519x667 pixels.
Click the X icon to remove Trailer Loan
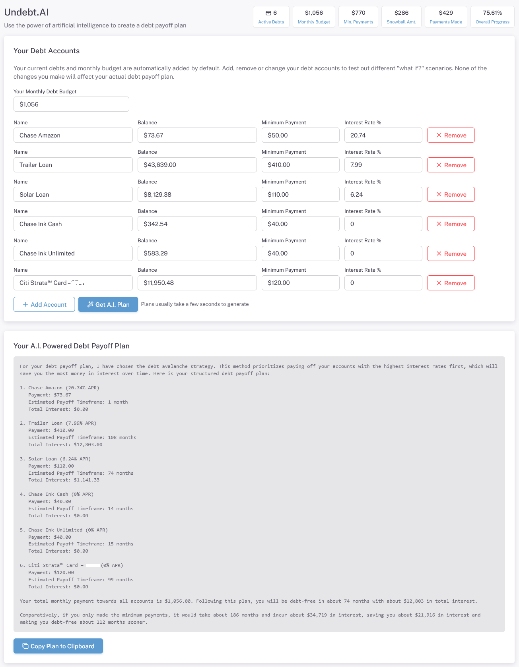(x=439, y=165)
